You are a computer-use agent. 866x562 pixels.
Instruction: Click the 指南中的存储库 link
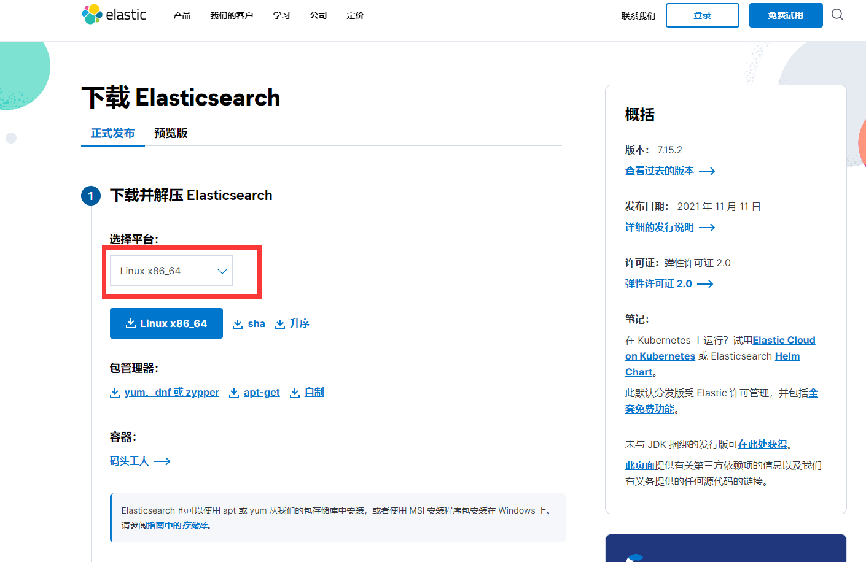pyautogui.click(x=177, y=526)
